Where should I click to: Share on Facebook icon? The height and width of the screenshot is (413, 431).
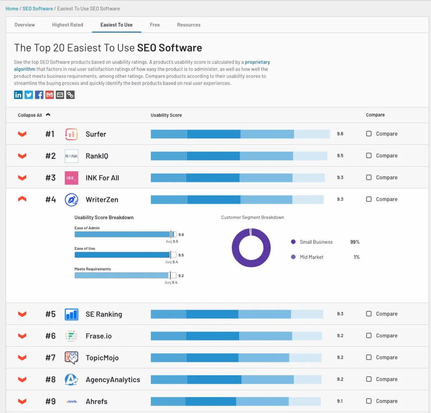[x=39, y=95]
